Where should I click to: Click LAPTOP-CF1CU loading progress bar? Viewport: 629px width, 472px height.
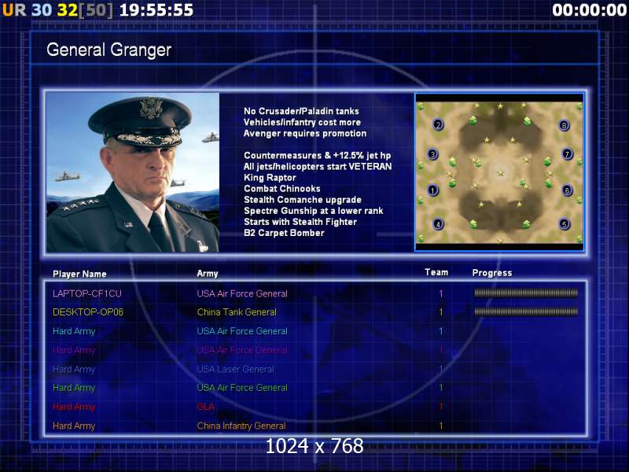pyautogui.click(x=526, y=293)
